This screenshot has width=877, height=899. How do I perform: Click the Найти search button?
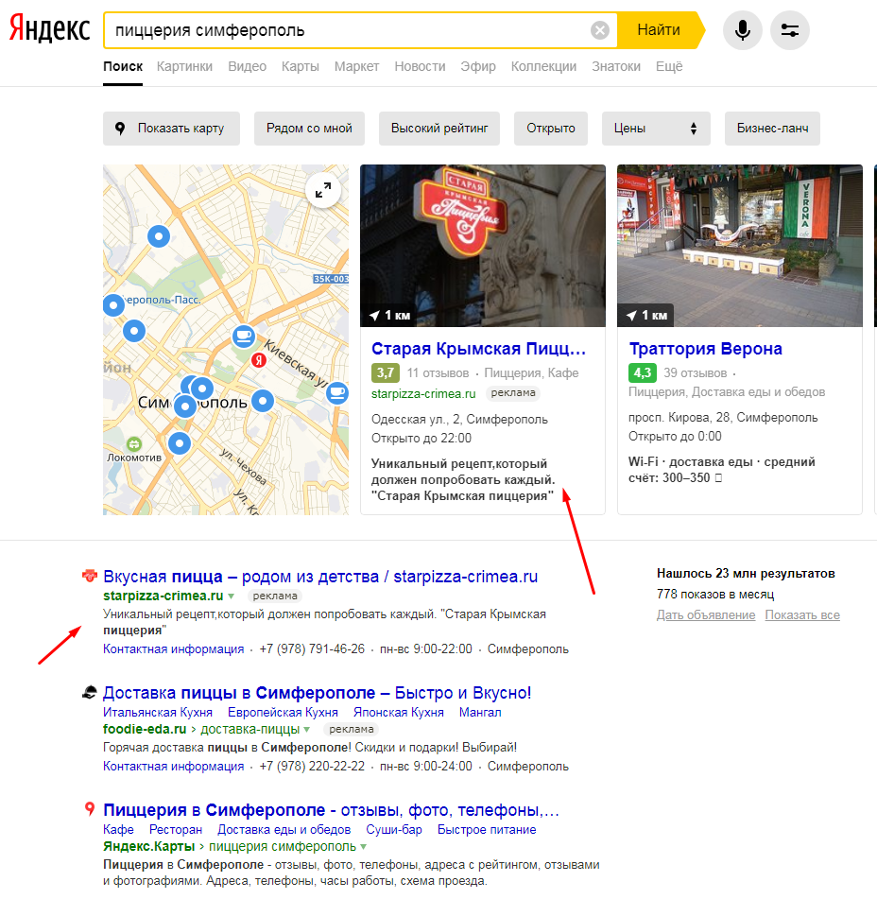661,30
